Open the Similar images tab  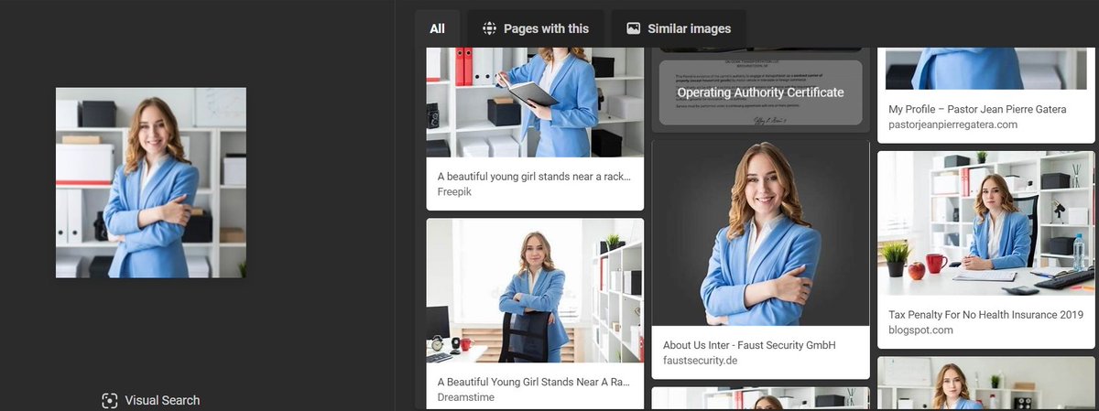point(679,28)
